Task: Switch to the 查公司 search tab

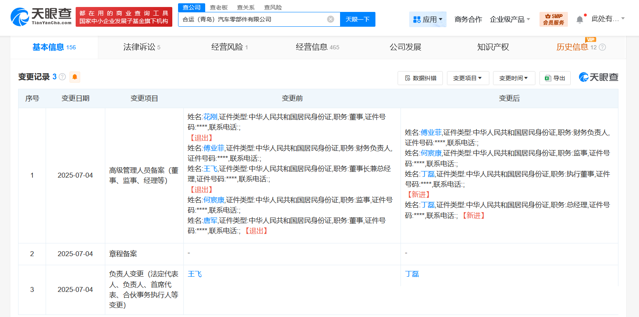Action: [x=192, y=7]
